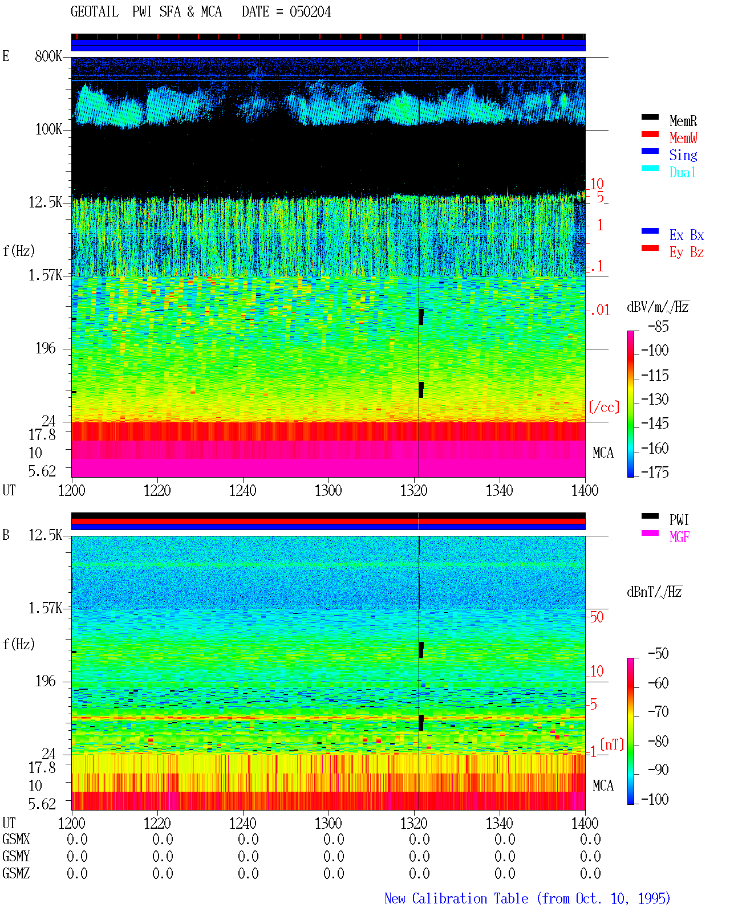Click the blue mode status bar above E spectrogram
Image resolution: width=730 pixels, height=908 pixels.
click(328, 45)
